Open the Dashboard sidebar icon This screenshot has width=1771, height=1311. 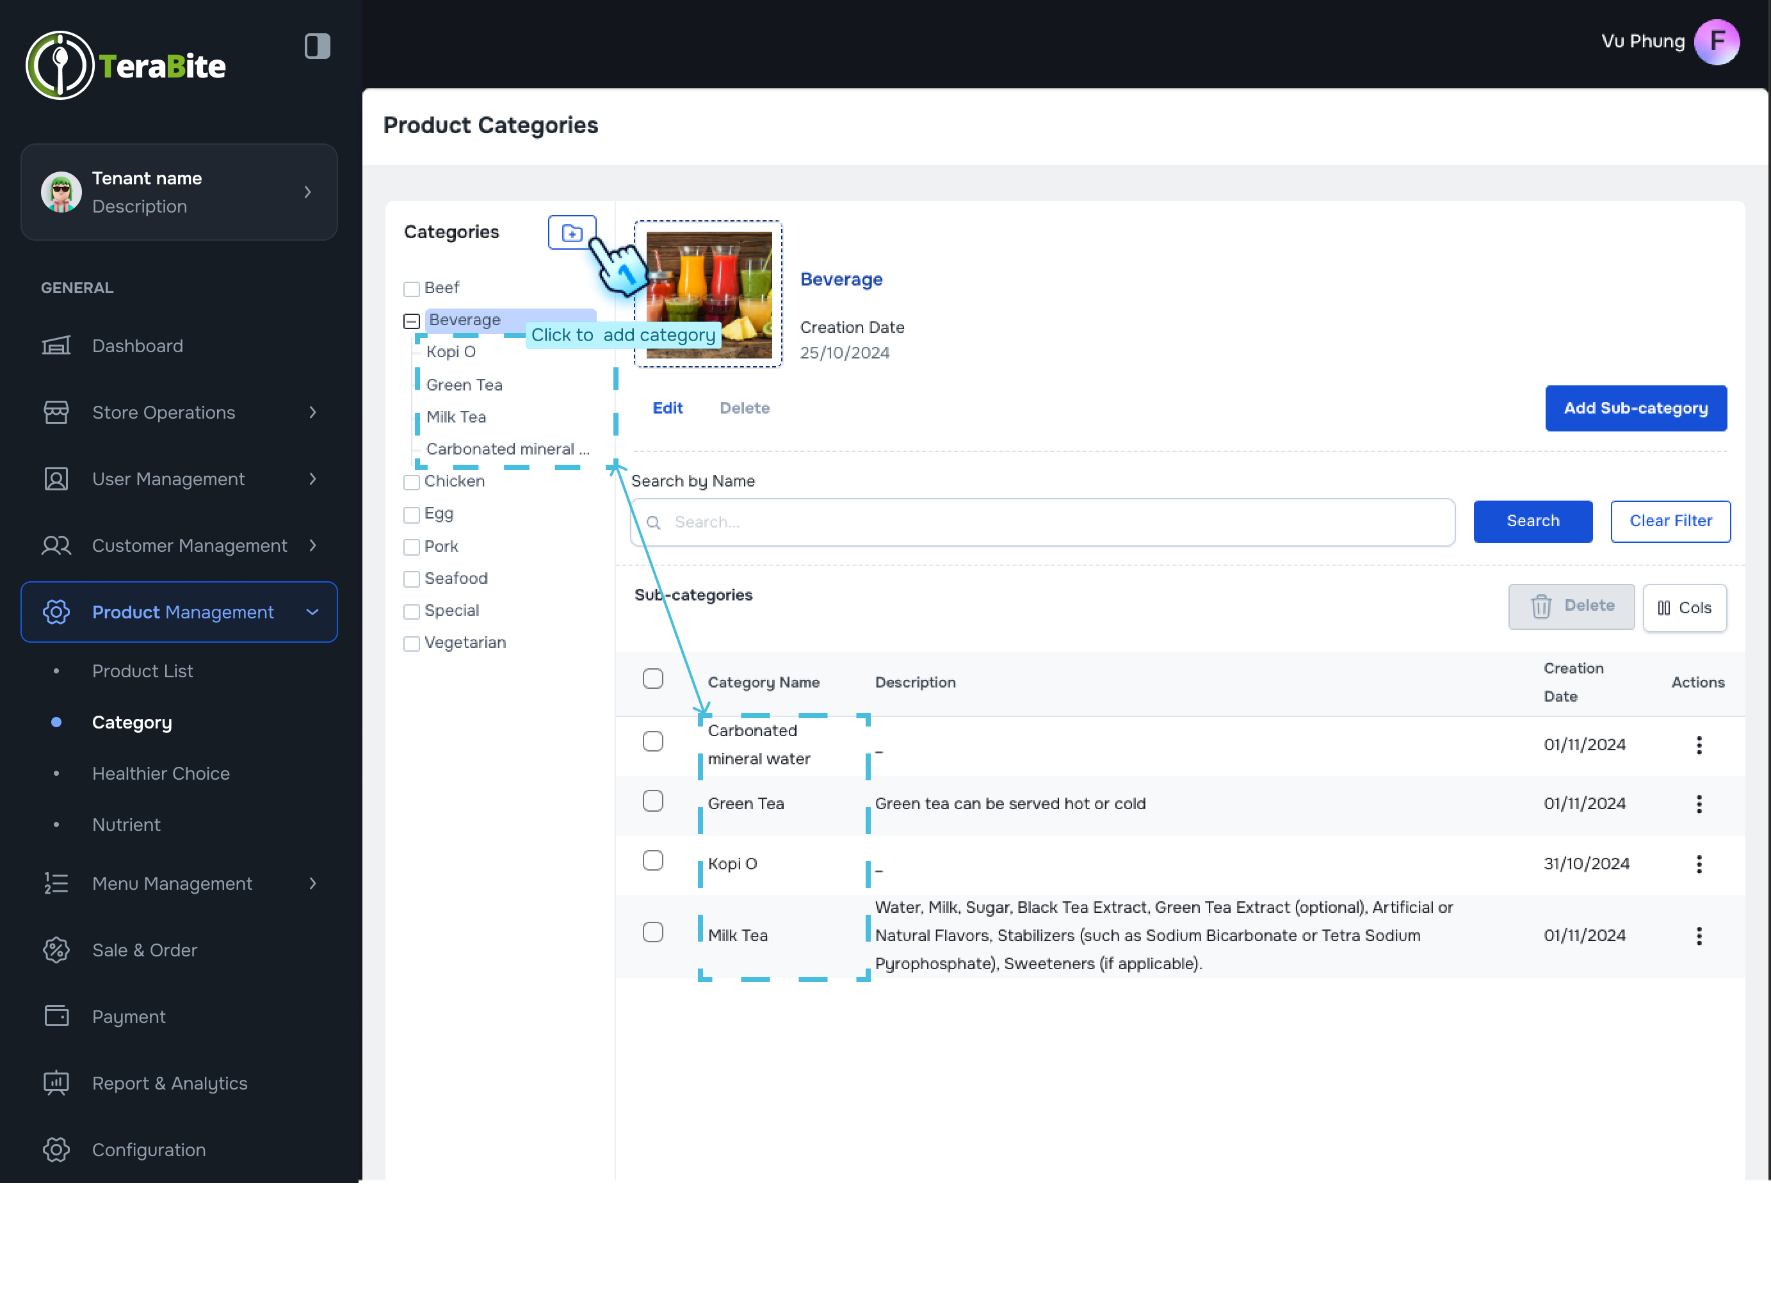(x=56, y=346)
